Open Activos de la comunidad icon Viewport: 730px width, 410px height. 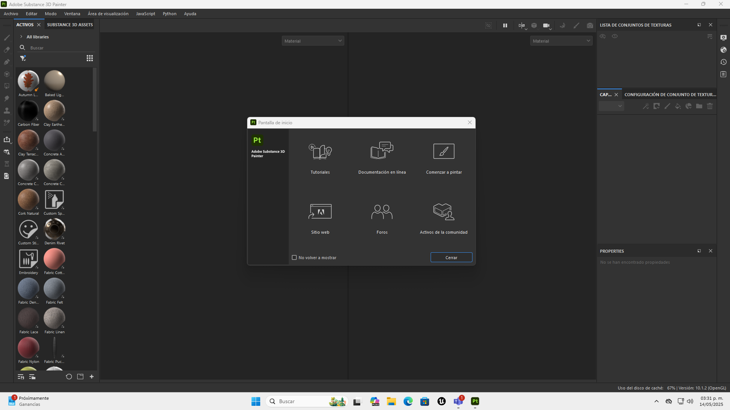click(444, 212)
